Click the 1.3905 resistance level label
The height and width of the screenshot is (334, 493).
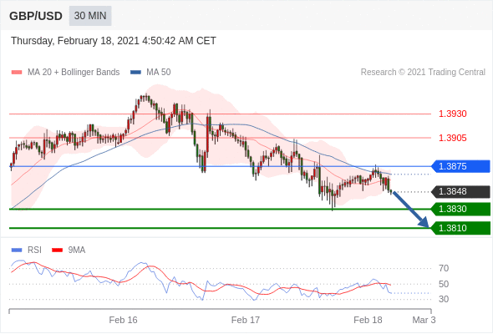pyautogui.click(x=452, y=138)
